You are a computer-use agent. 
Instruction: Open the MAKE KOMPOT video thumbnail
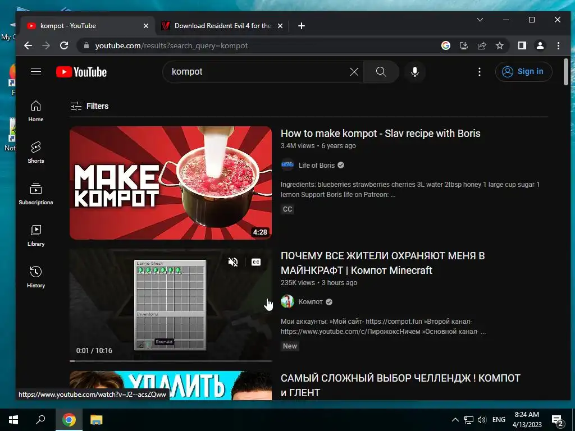171,183
